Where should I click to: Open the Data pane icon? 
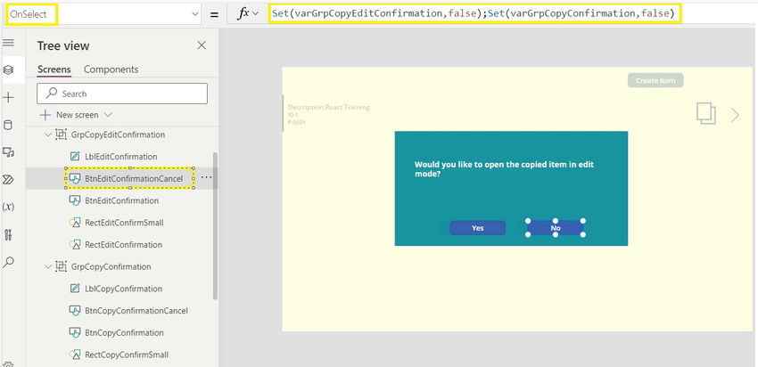coord(9,125)
